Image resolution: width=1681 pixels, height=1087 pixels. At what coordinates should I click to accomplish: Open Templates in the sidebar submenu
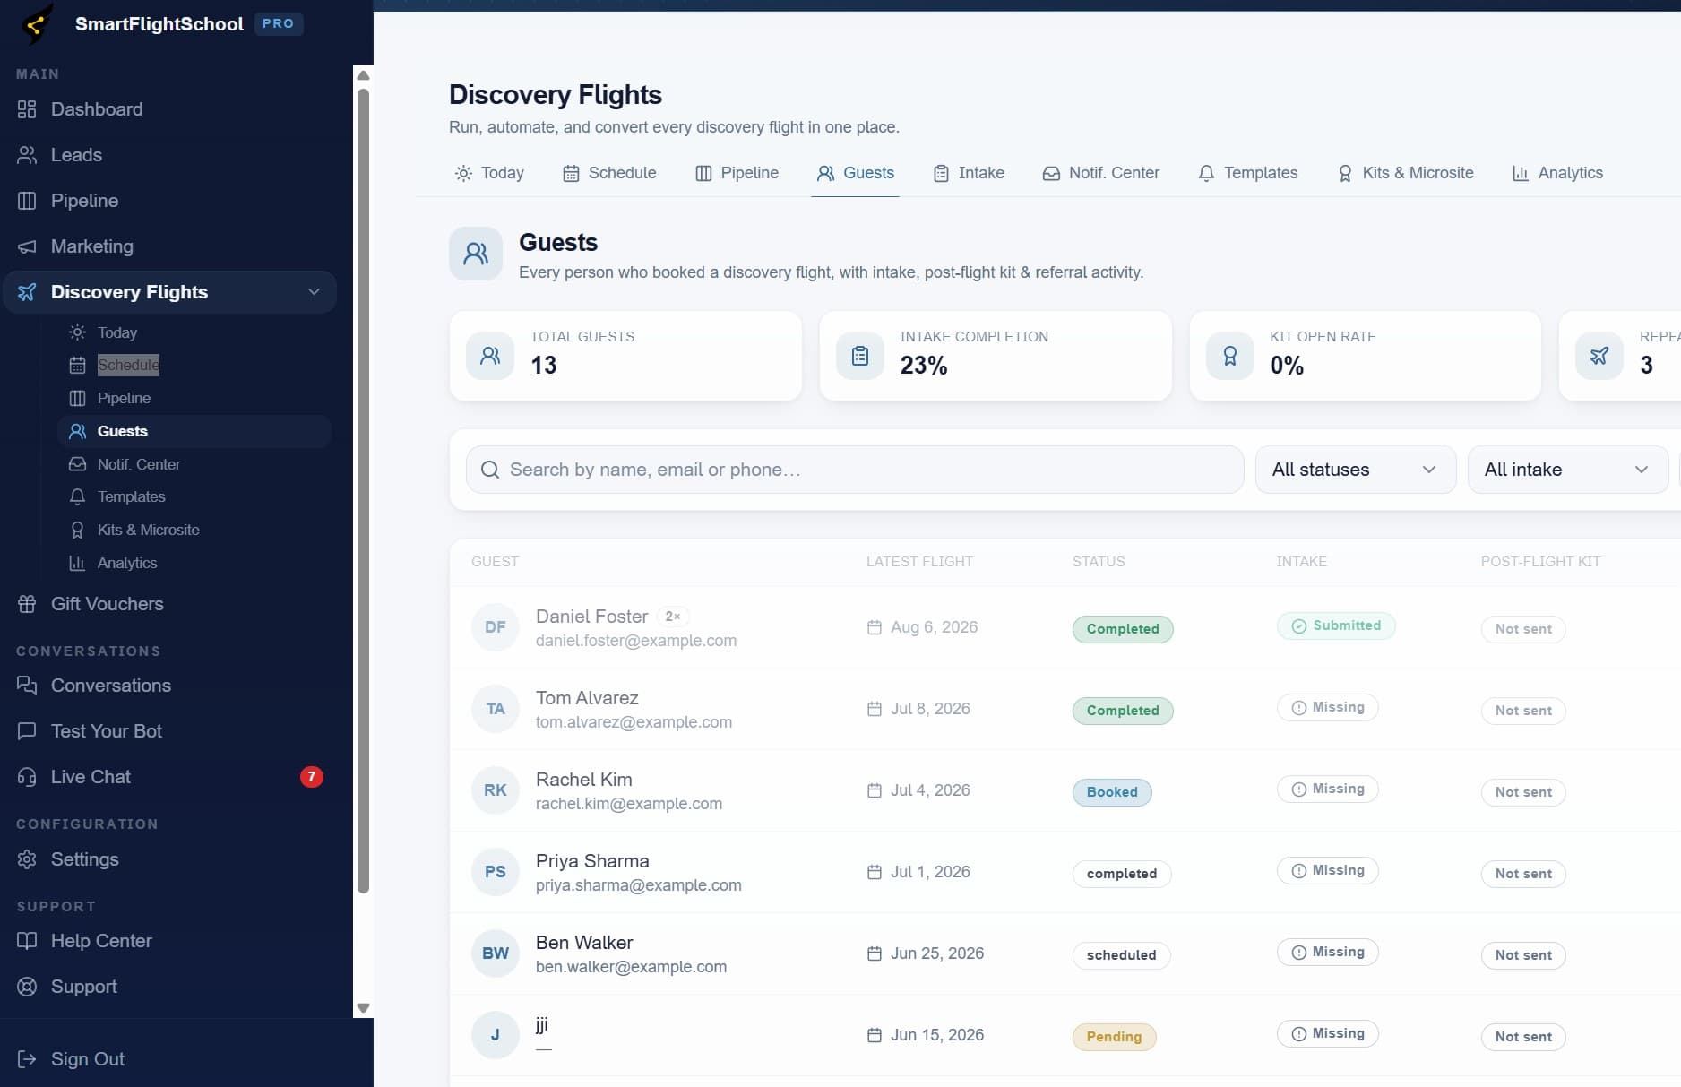131,496
